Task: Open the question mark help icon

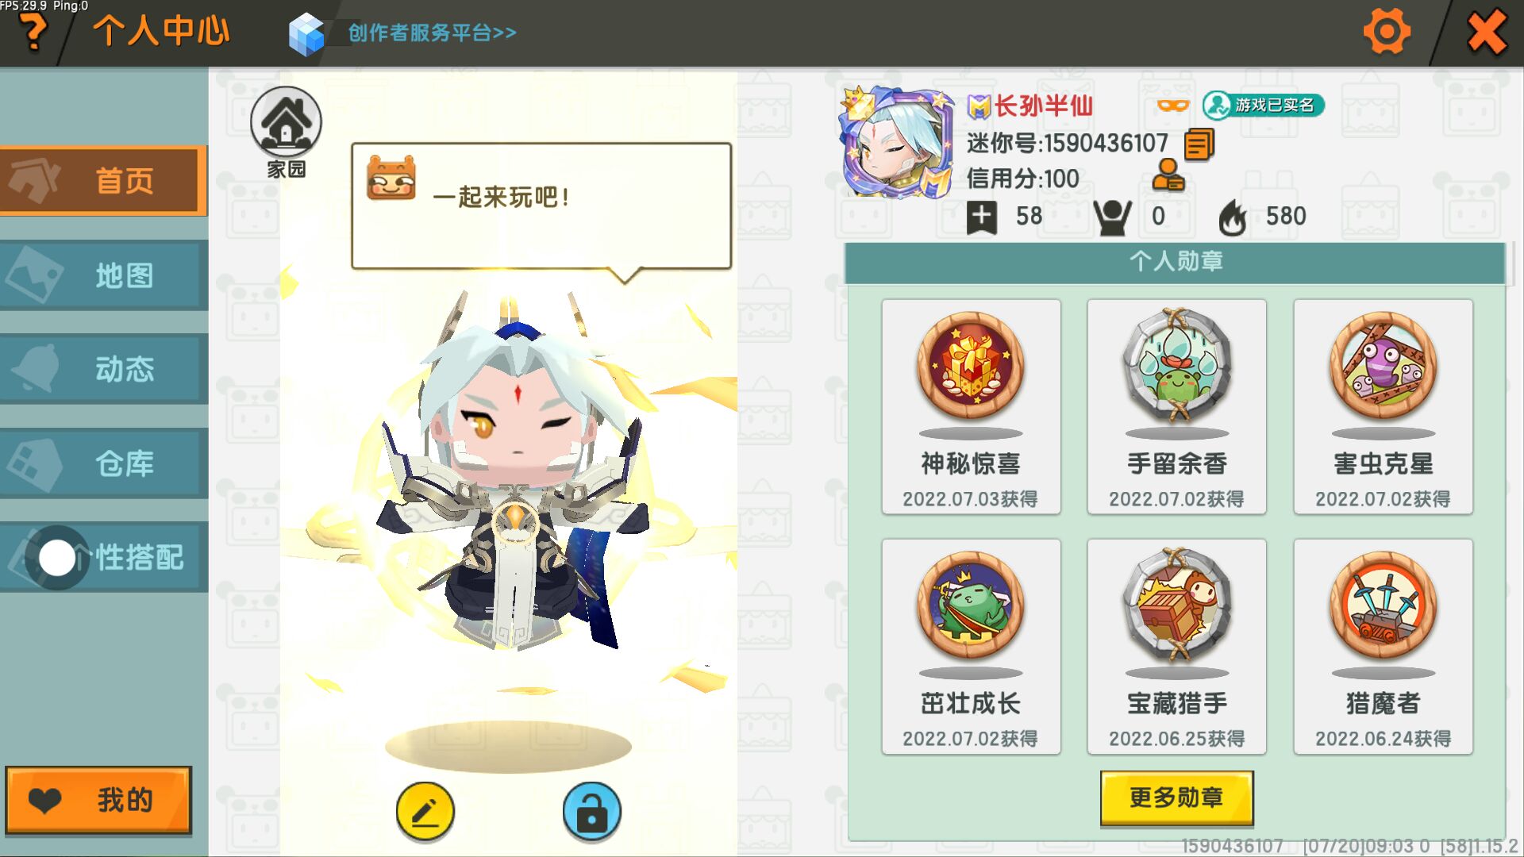Action: [x=33, y=33]
